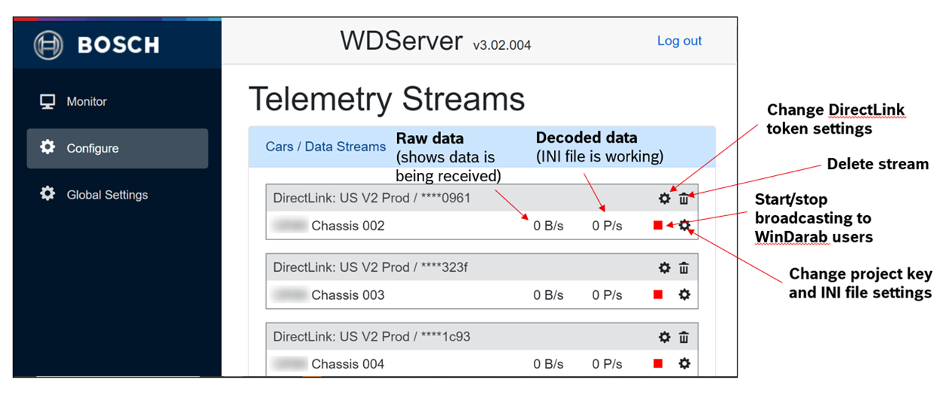Stop broadcasting Chassis 002 stream
Image resolution: width=946 pixels, height=398 pixels.
(658, 226)
